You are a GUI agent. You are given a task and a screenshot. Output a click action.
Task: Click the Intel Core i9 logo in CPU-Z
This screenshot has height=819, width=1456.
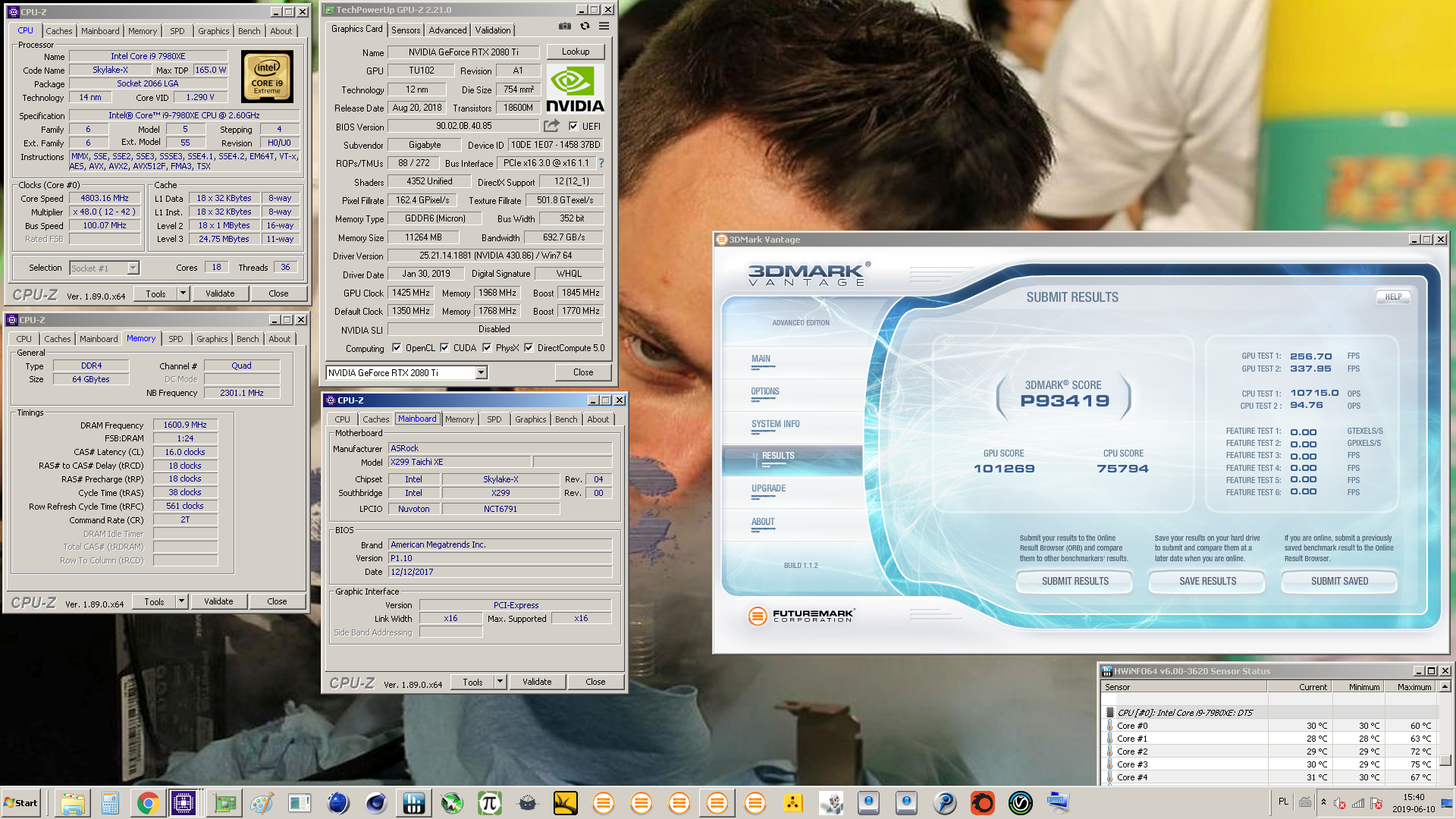[267, 77]
